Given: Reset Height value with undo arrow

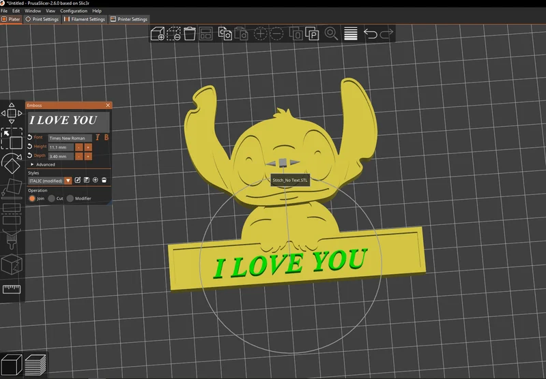Looking at the screenshot, I should pos(29,147).
